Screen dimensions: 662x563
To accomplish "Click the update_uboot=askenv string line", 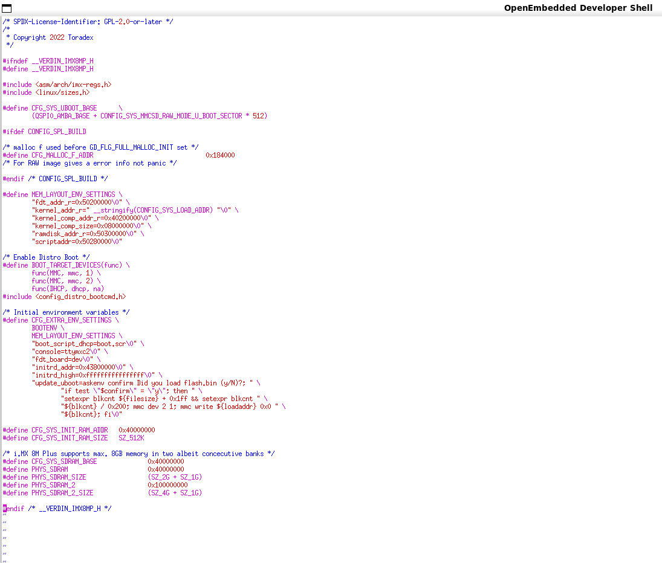I will coord(145,383).
